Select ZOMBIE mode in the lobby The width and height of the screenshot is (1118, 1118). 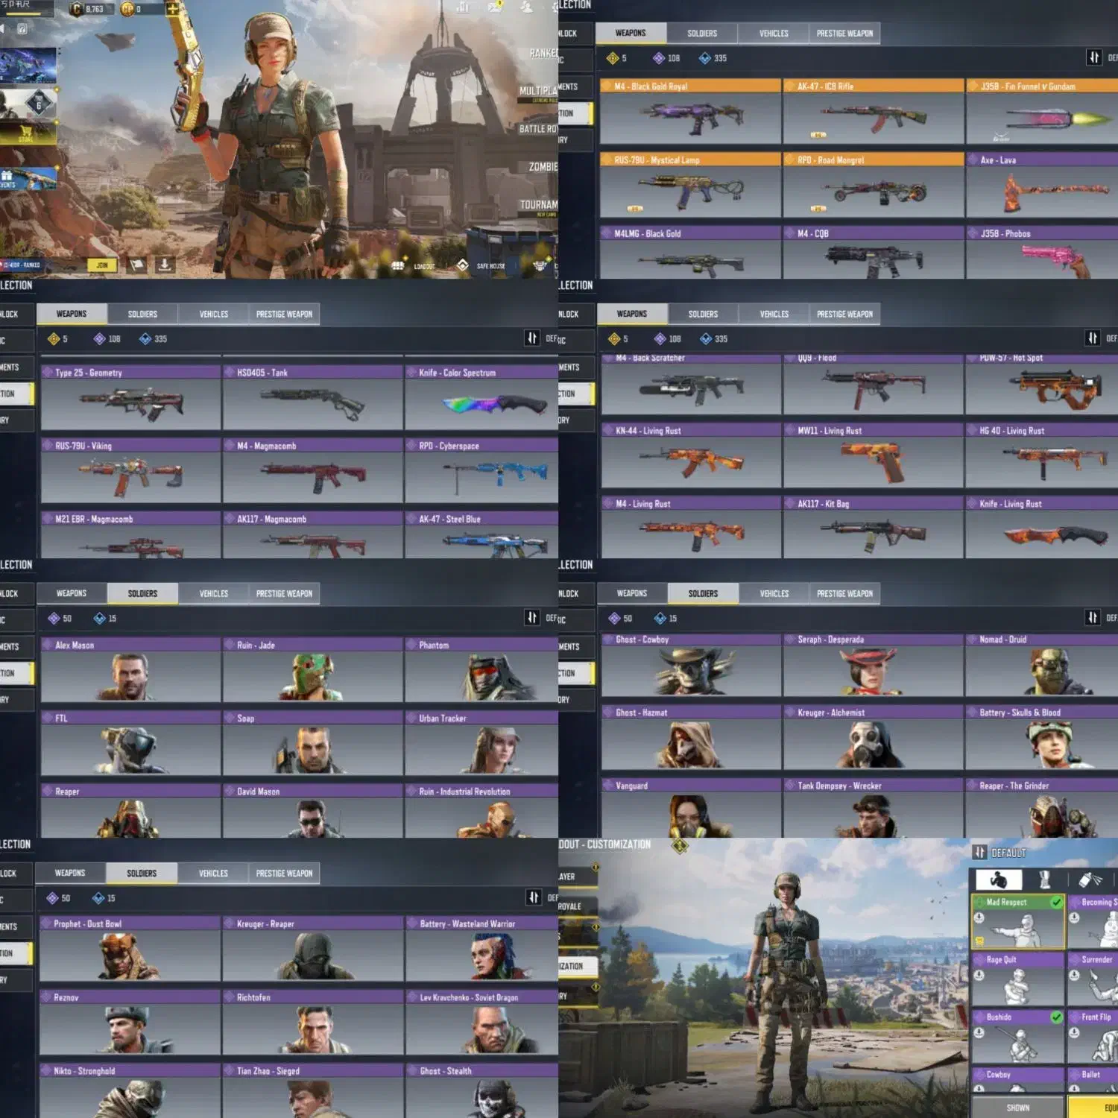coord(543,167)
